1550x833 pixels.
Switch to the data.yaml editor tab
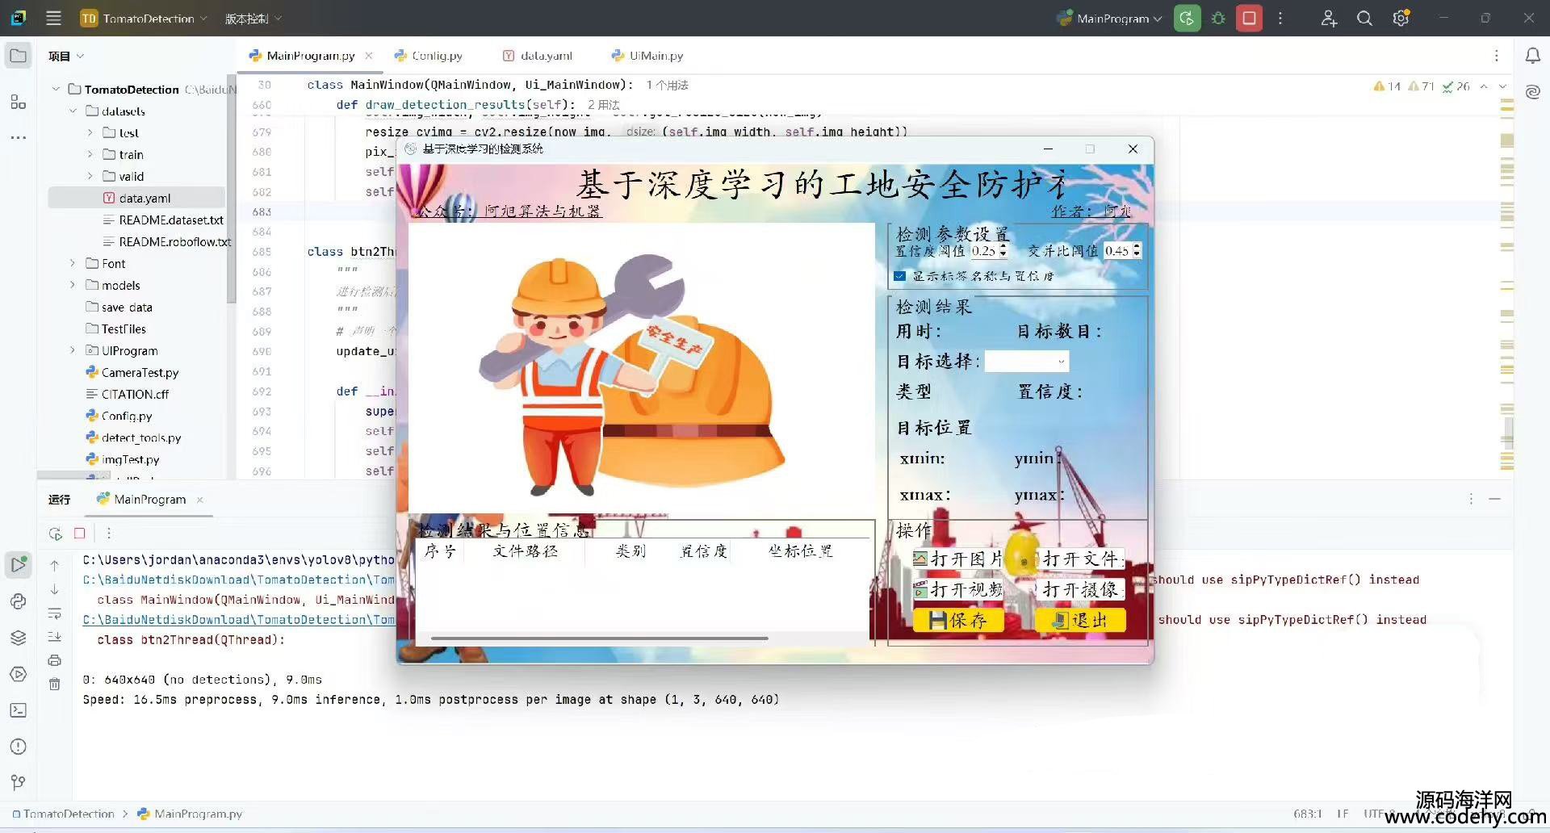click(x=538, y=56)
